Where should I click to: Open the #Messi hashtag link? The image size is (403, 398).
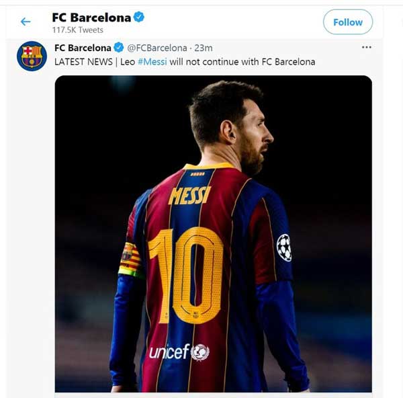[x=154, y=62]
